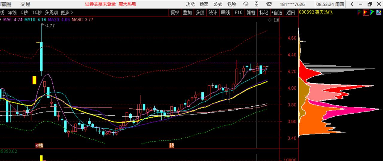Click the yellow rectangle marker under tall candle
383x161 pixels.
point(34,80)
